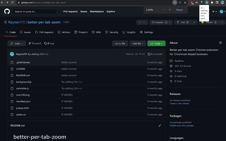The image size is (226, 141).
Task: Bookmark this page with the star icon
Action: 185,2
